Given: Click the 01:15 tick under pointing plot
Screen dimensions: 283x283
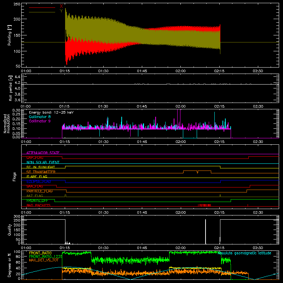Looking at the screenshot, I should [x=65, y=71].
